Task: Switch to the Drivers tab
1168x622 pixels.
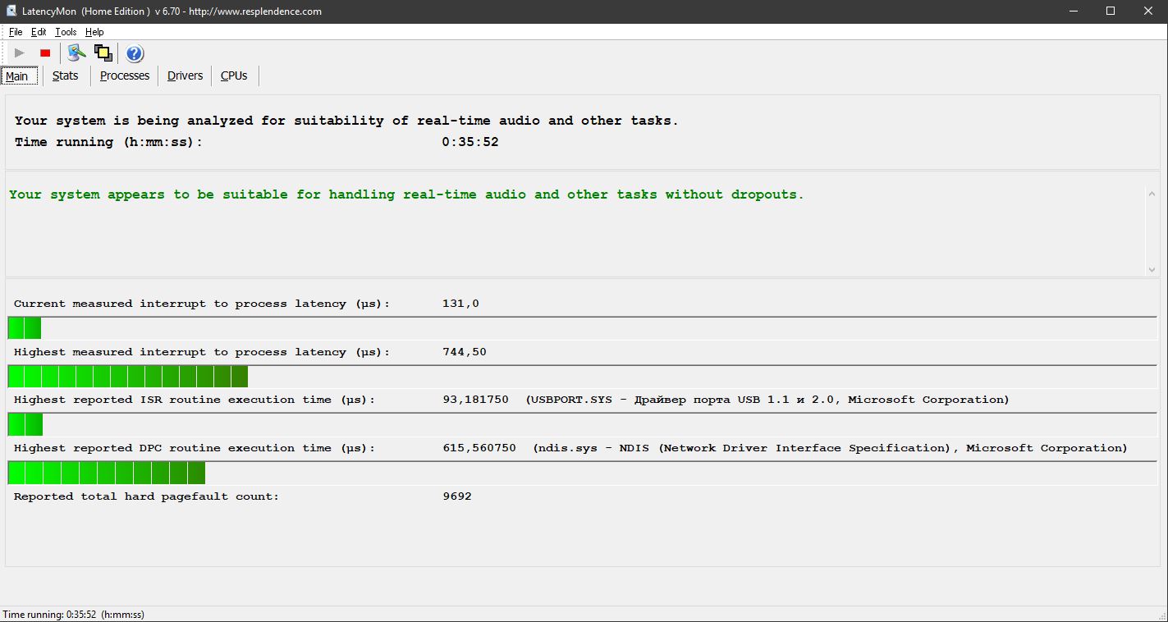Action: coord(185,75)
